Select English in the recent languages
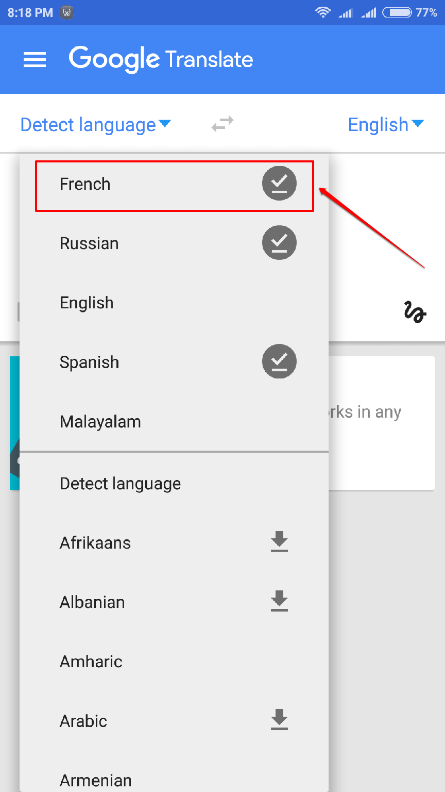The height and width of the screenshot is (792, 445). (174, 303)
